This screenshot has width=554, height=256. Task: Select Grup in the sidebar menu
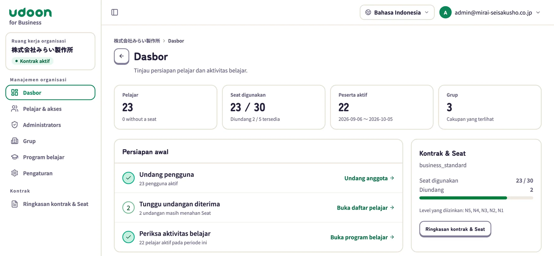click(x=50, y=141)
